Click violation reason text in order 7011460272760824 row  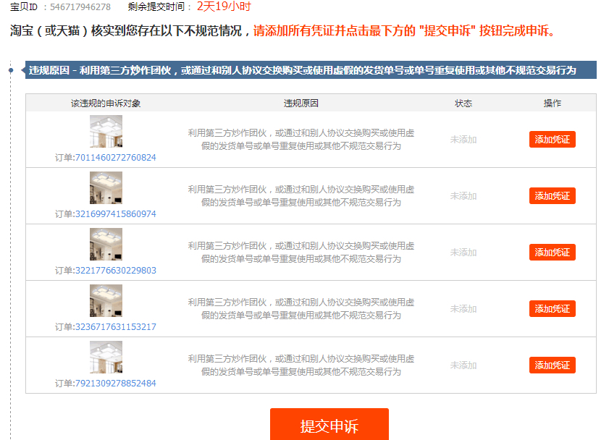point(301,139)
